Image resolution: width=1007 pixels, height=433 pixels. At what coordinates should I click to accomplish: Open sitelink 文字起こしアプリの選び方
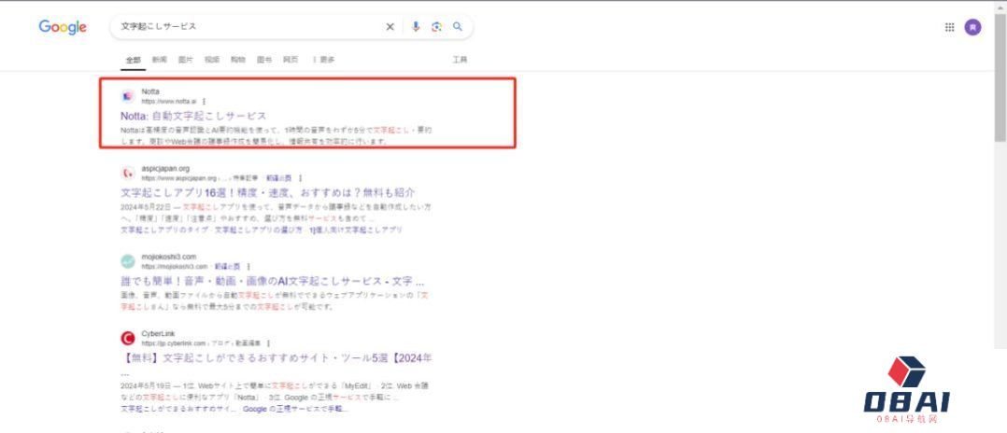(258, 230)
